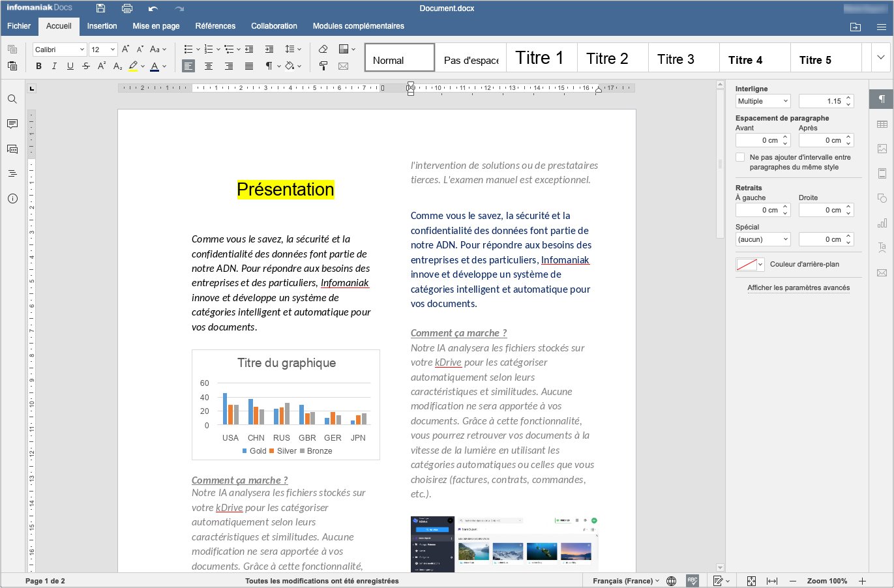894x588 pixels.
Task: Increase font size button
Action: pos(126,49)
